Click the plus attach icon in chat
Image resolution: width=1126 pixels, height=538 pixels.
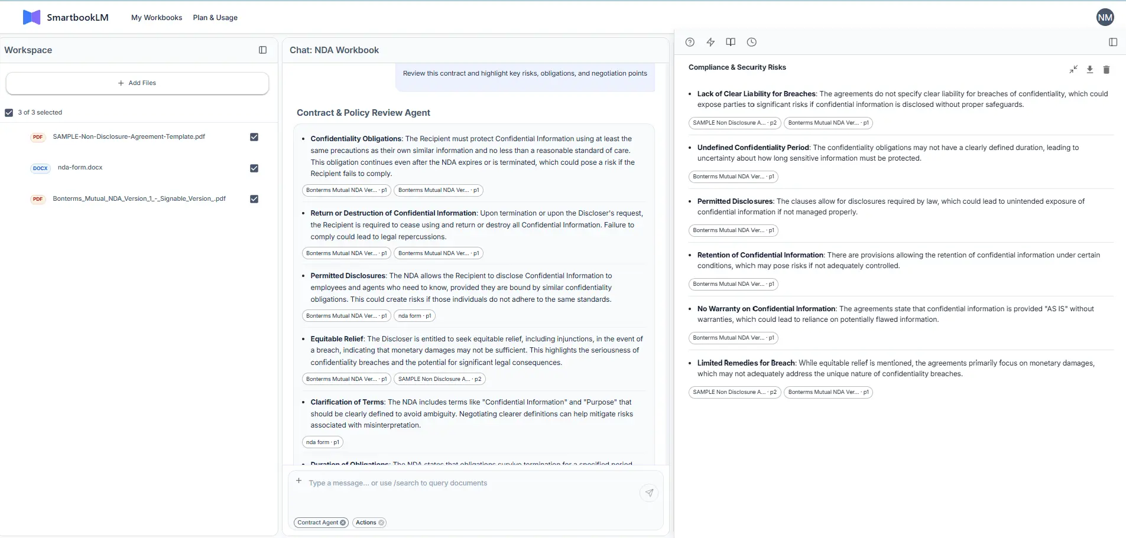299,481
